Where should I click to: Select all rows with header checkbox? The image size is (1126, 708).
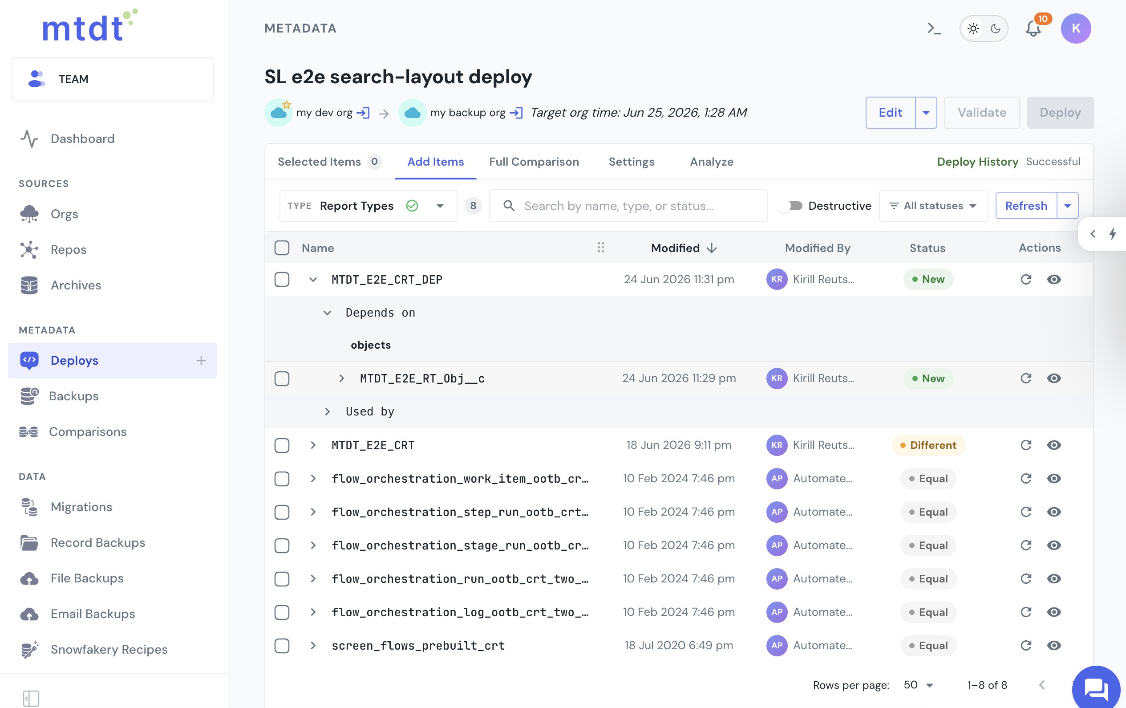[282, 248]
